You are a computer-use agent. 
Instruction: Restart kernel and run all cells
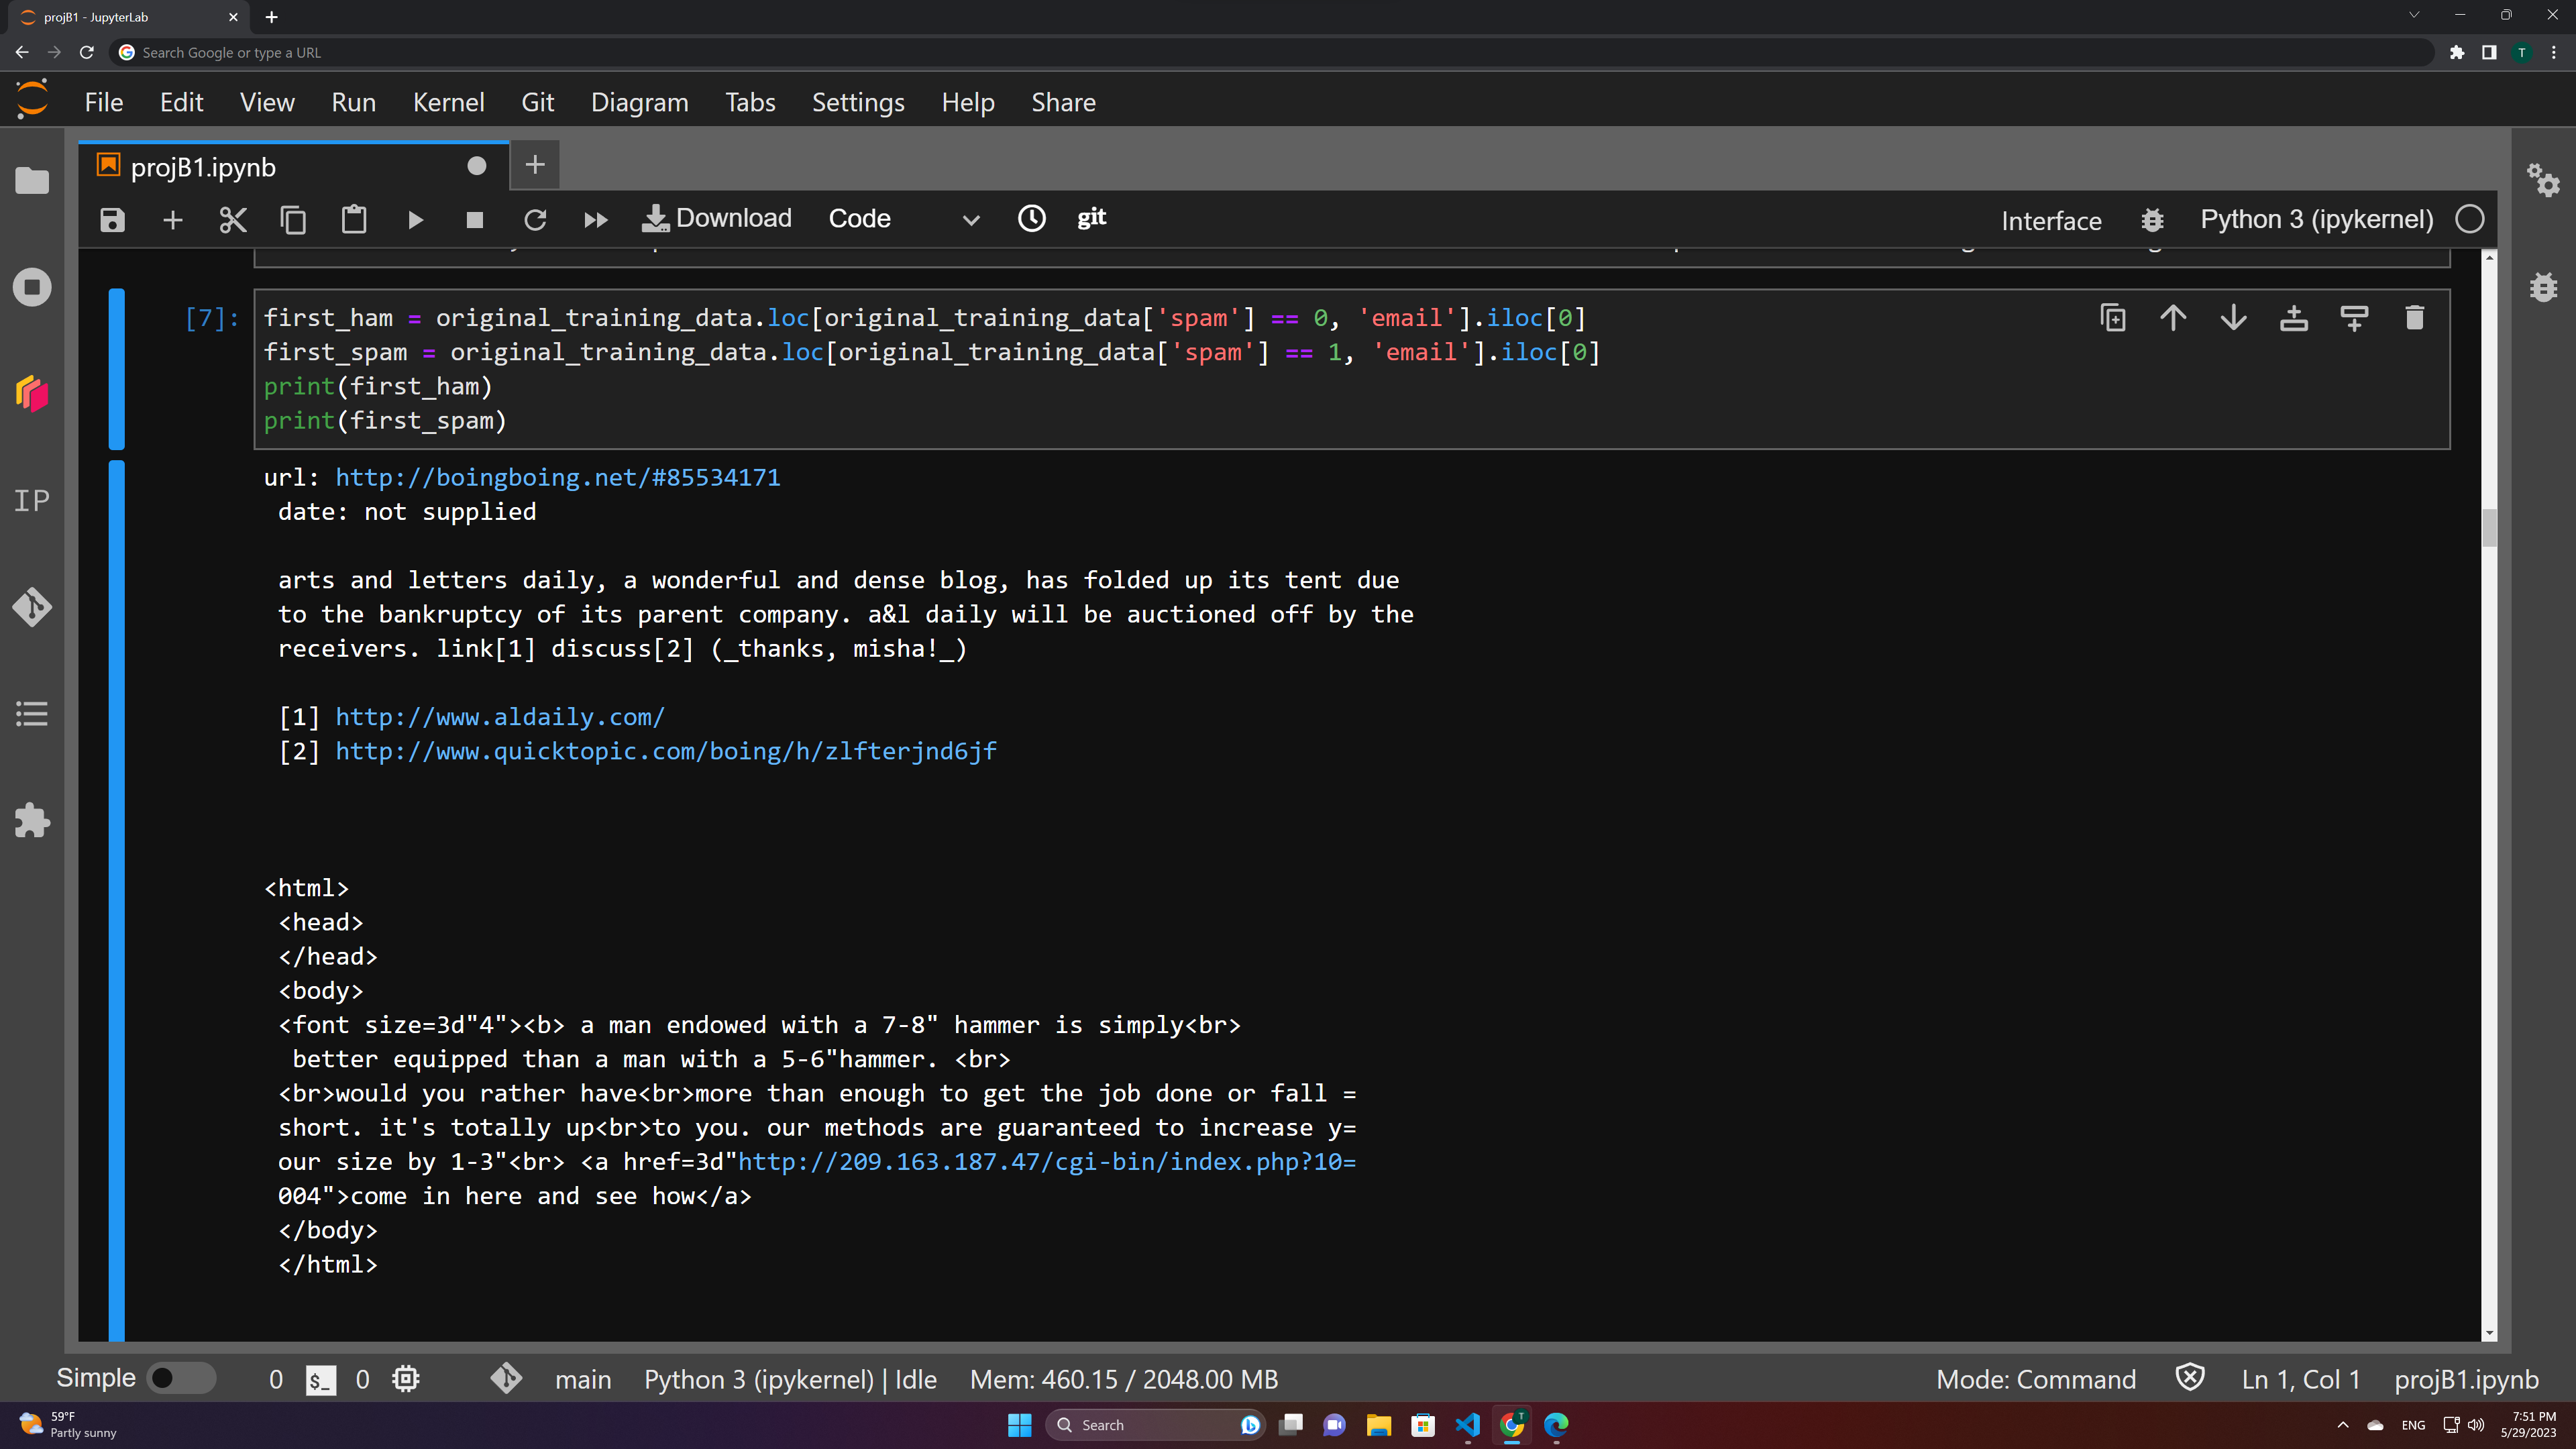(x=595, y=219)
